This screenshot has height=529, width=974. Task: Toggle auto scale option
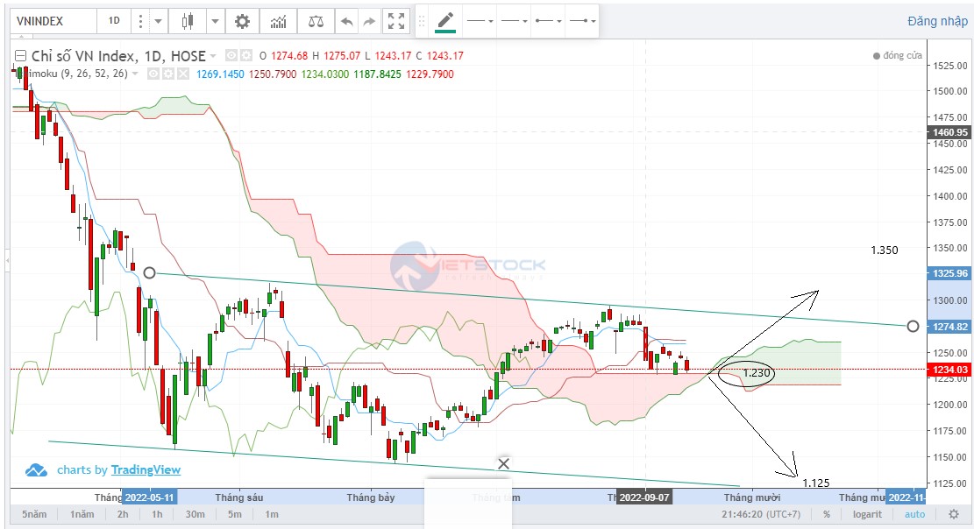914,515
